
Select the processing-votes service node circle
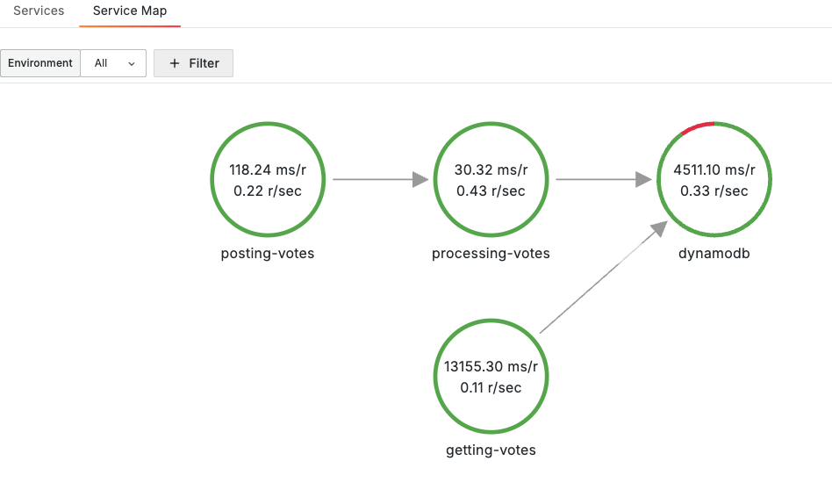pos(491,180)
